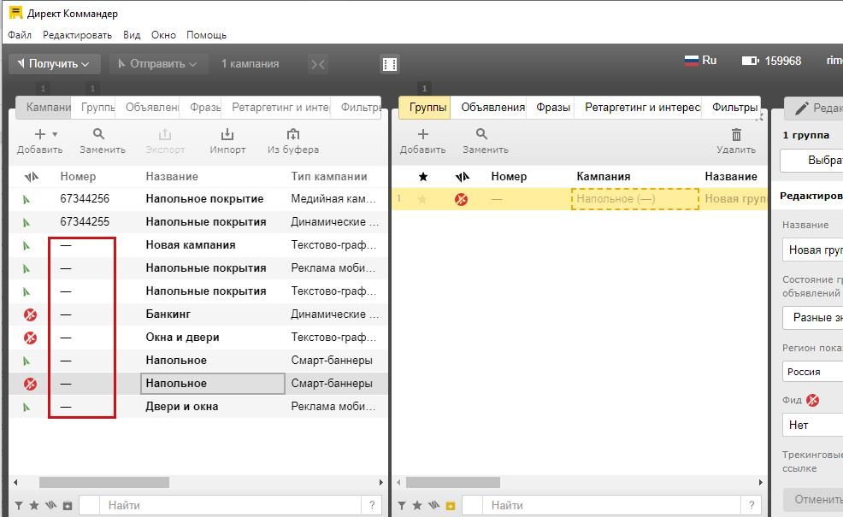Viewport: 843px width, 517px height.
Task: Open the Отправить upload menu
Action: pos(157,64)
